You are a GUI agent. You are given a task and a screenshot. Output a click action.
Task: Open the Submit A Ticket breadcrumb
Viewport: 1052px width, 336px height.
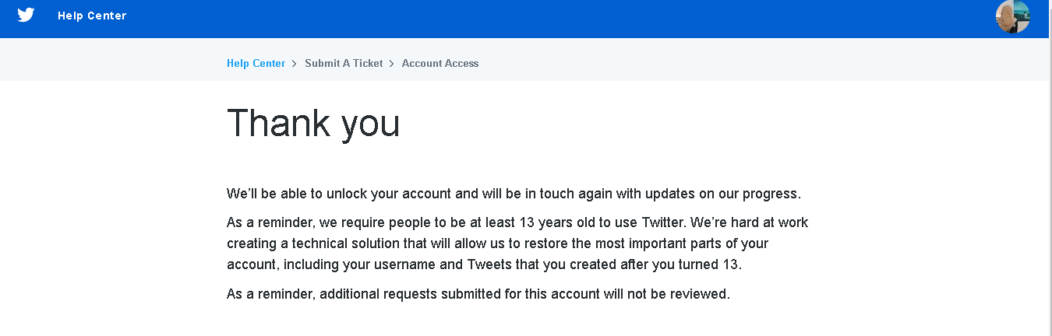click(x=344, y=63)
